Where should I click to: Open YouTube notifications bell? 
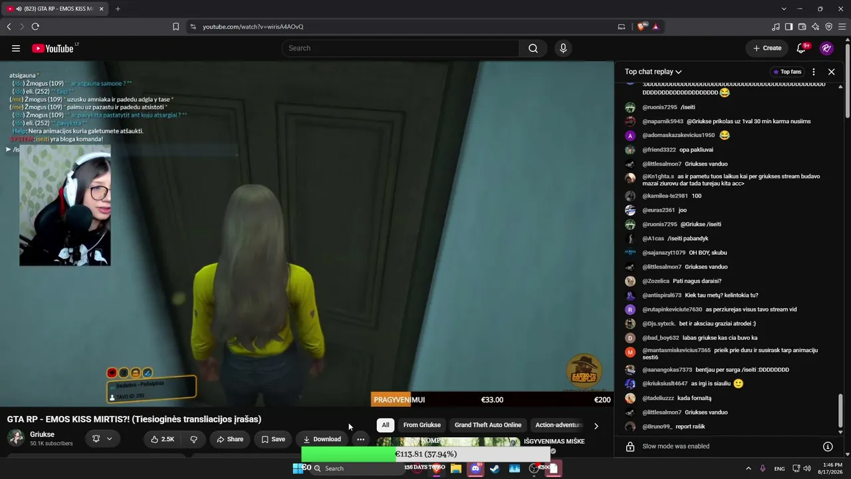tap(802, 48)
